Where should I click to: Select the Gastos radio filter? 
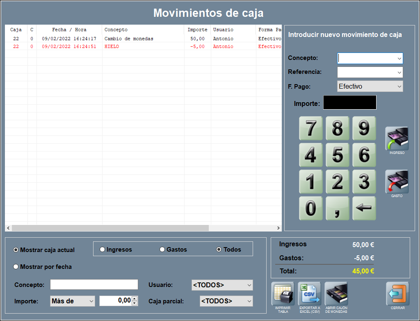[162, 250]
